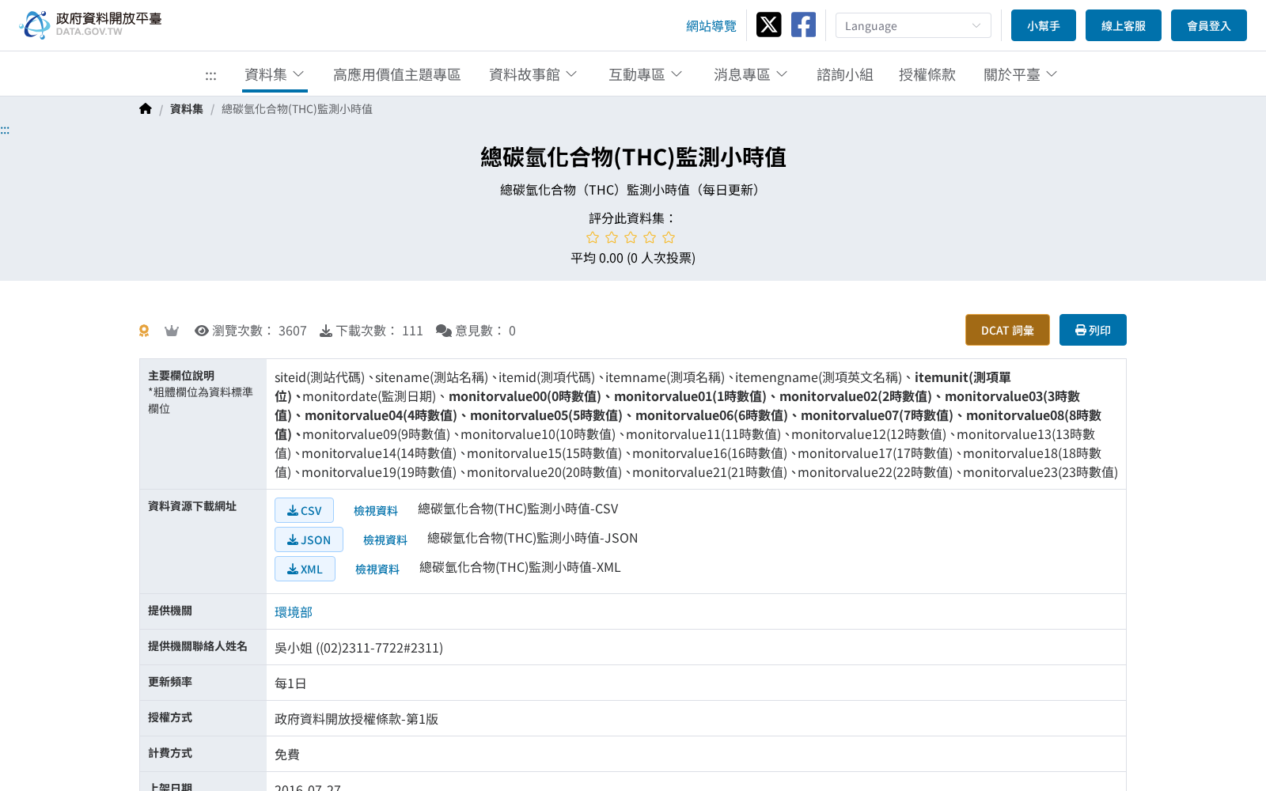1266x791 pixels.
Task: Download the CSV resource
Action: click(304, 510)
